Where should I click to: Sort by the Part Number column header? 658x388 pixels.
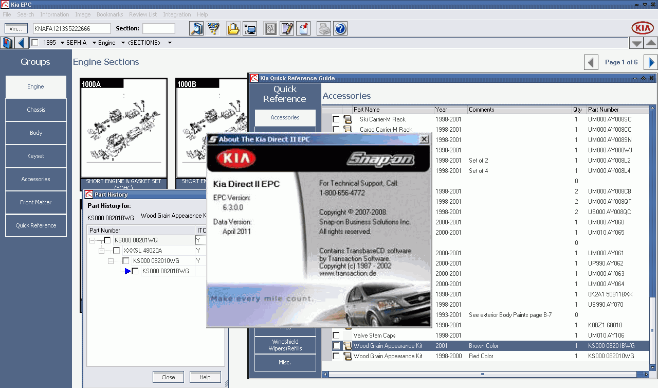[618, 110]
